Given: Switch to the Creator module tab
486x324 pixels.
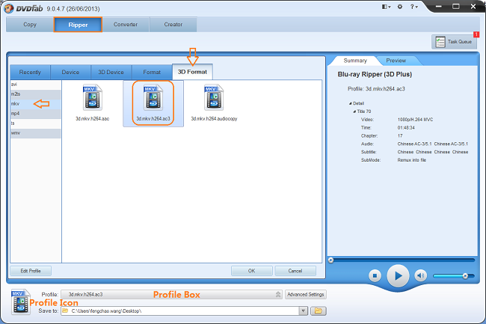Looking at the screenshot, I should [x=173, y=25].
